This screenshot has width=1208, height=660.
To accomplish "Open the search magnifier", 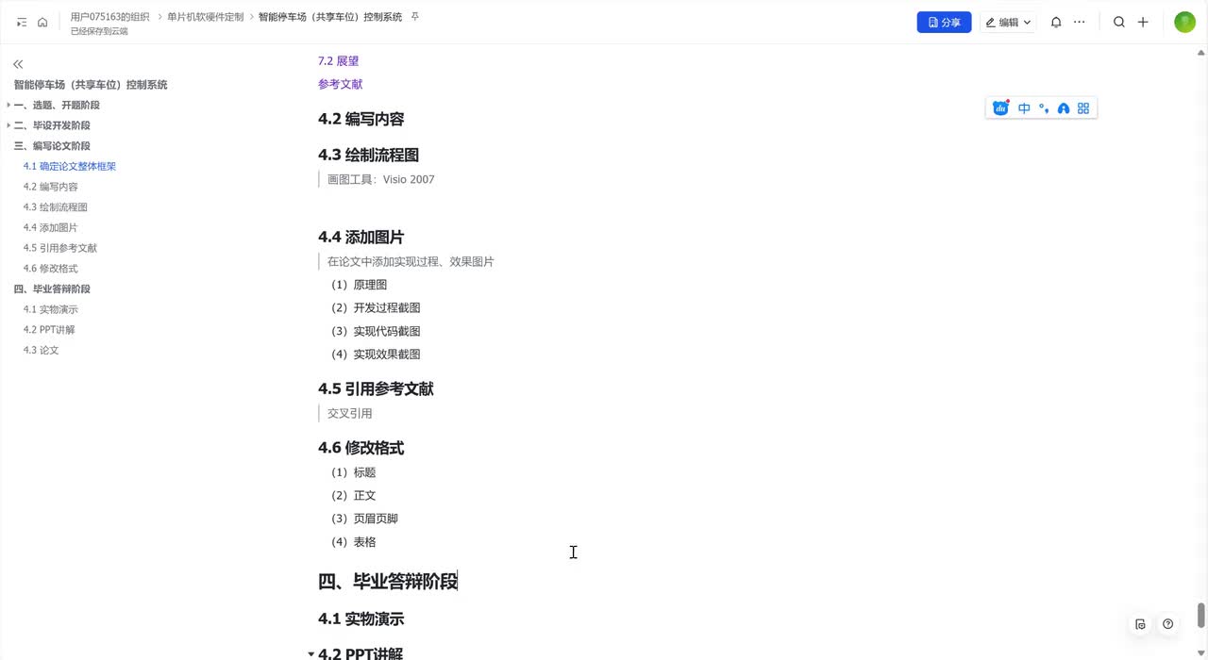I will [1119, 22].
